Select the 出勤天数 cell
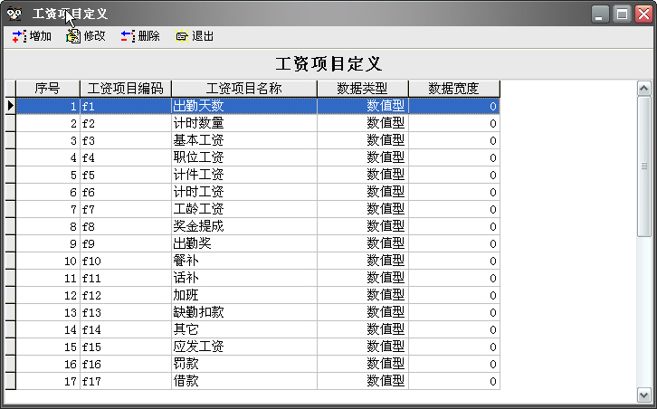Screen dimensions: 657x409 tap(244, 106)
